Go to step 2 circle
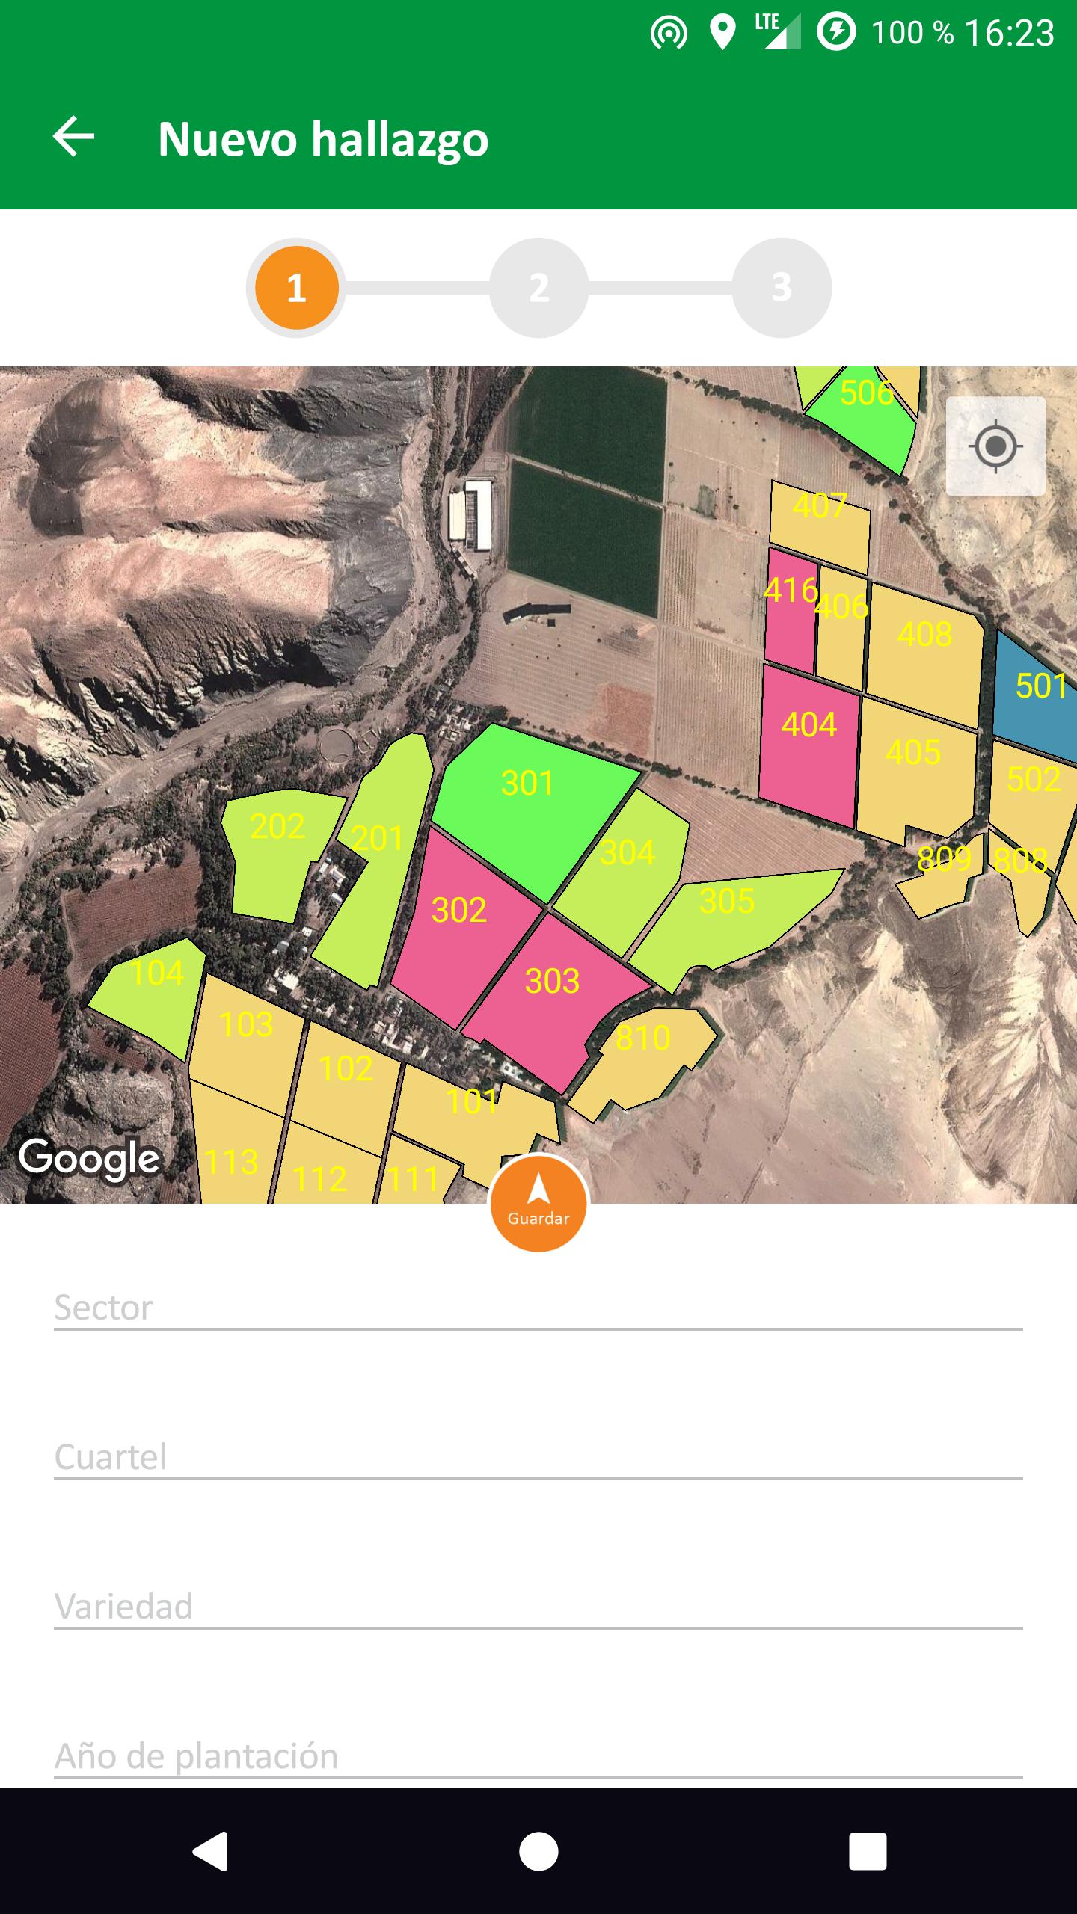1077x1914 pixels. coord(538,288)
